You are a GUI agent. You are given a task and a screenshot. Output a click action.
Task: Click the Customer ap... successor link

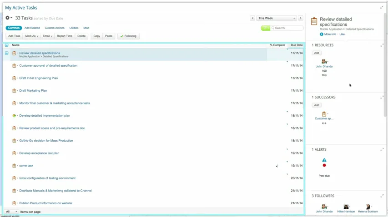pos(324,118)
